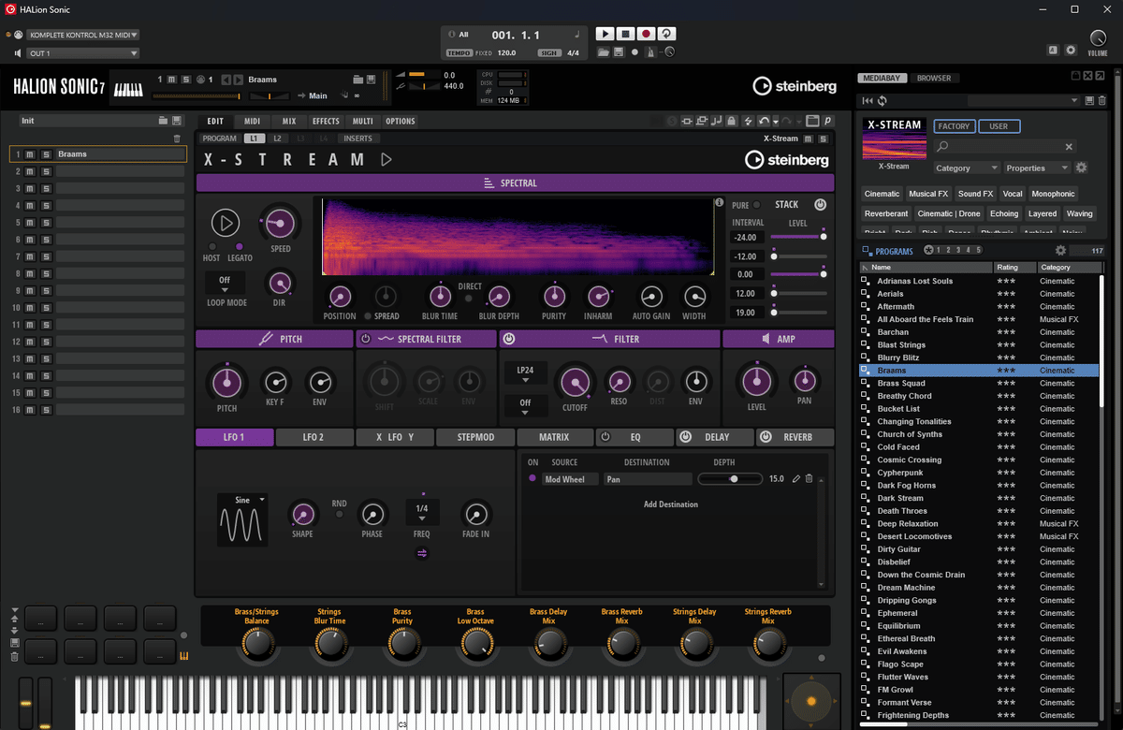Toggle the REVERB effect power button
This screenshot has height=730, width=1123.
click(x=766, y=437)
